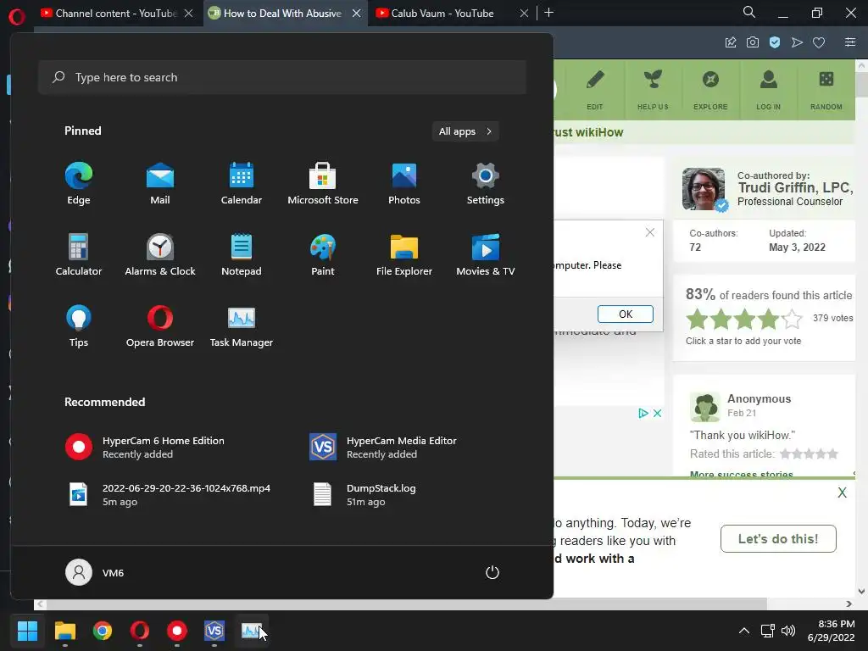Open Task Manager from pinned apps
Screen dimensions: 868x651
coord(242,326)
